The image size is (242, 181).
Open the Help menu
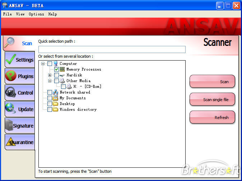click(53, 14)
